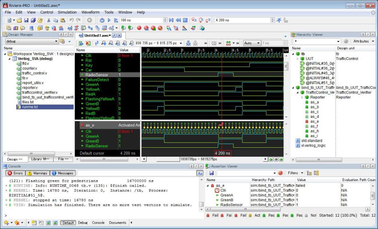Viewport: 378px width, 229px height.
Task: Select traffic_control.v in Design Manager
Action: (x=35, y=73)
